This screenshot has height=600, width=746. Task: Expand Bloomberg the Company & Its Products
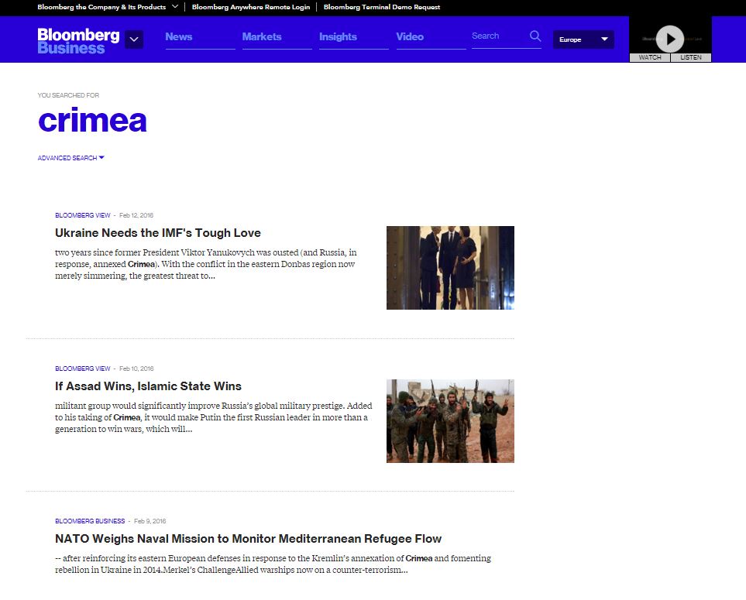click(107, 7)
